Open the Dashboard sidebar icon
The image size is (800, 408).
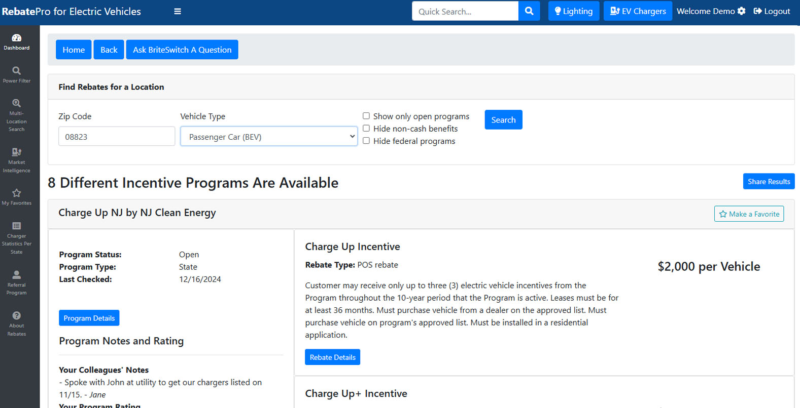tap(17, 38)
